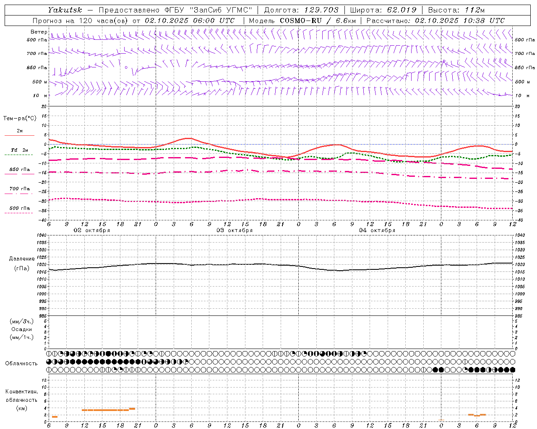
Task: Click the Td 2м dew point legend entry
Action: [20, 150]
